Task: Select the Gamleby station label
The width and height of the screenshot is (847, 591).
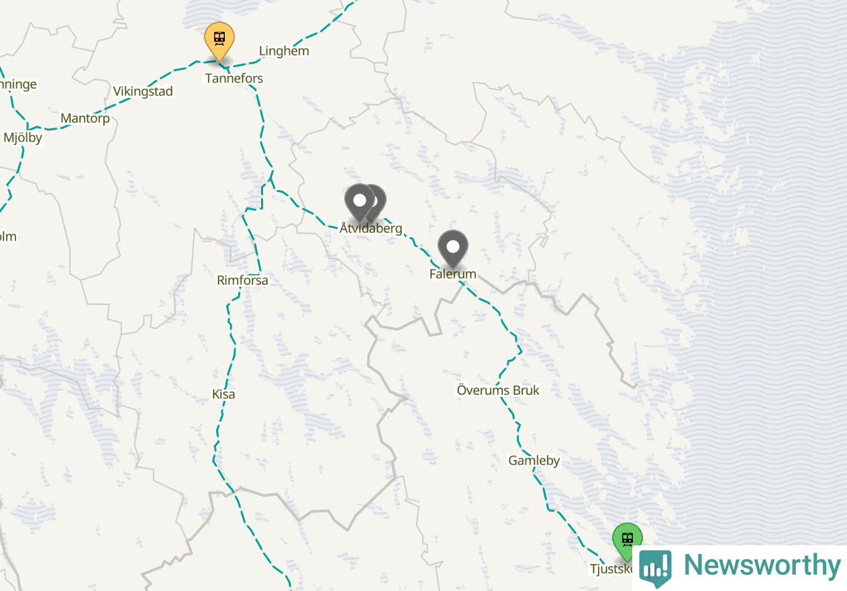Action: coord(534,461)
